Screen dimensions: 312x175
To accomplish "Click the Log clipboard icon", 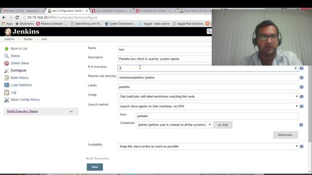I will coord(6,92).
